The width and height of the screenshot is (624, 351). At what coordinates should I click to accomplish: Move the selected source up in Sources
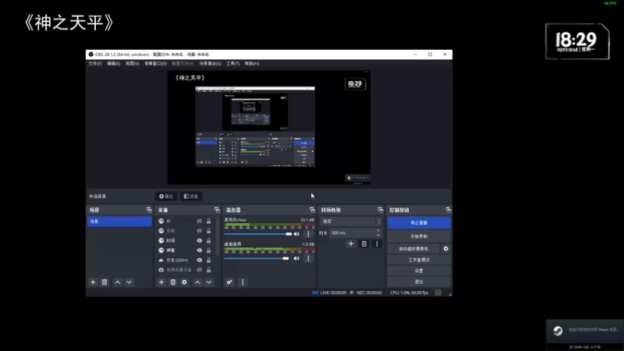pyautogui.click(x=197, y=282)
